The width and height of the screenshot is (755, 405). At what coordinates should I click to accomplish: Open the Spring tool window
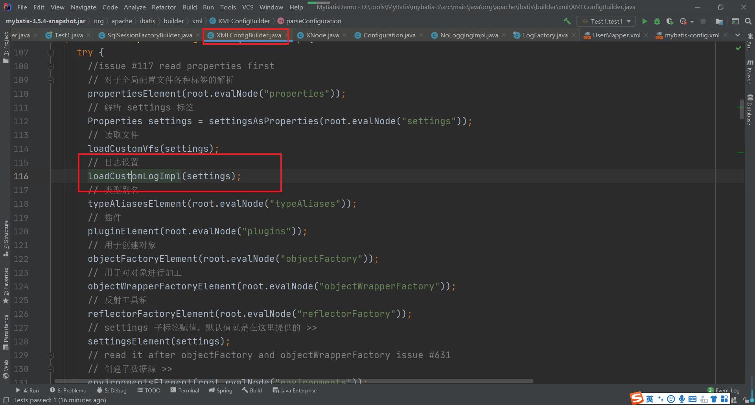[220, 390]
